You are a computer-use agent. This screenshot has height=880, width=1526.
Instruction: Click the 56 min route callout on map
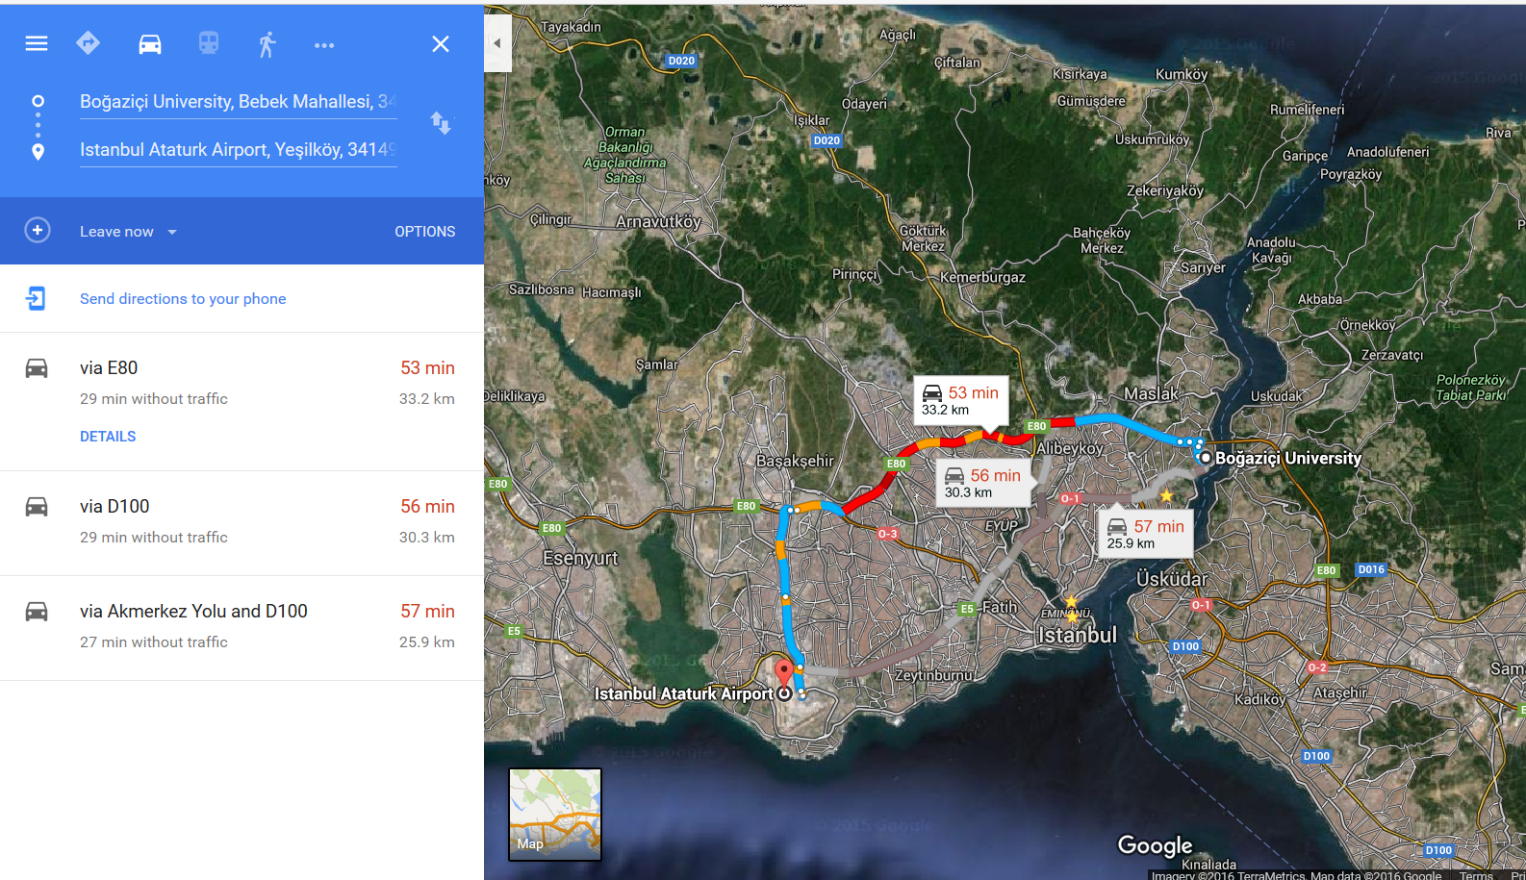click(x=983, y=483)
